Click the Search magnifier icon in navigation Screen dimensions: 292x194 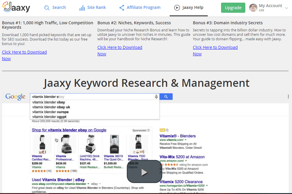click(47, 8)
